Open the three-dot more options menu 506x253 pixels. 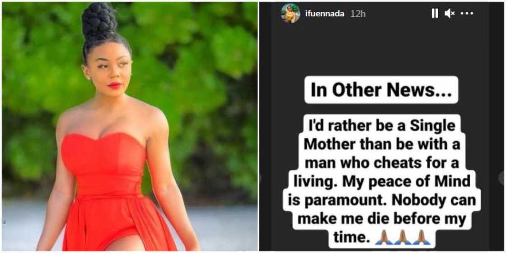click(x=467, y=14)
